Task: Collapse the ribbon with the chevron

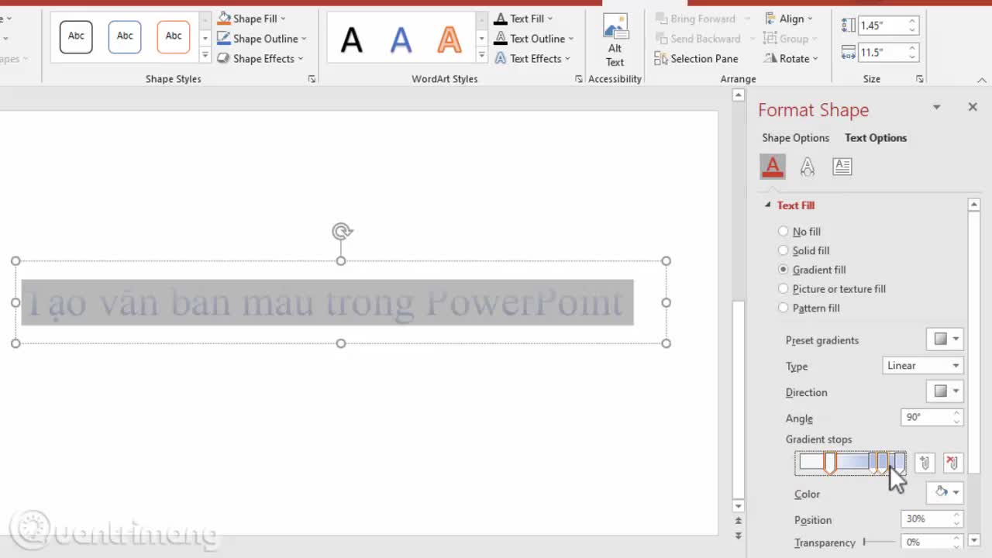Action: (x=981, y=80)
